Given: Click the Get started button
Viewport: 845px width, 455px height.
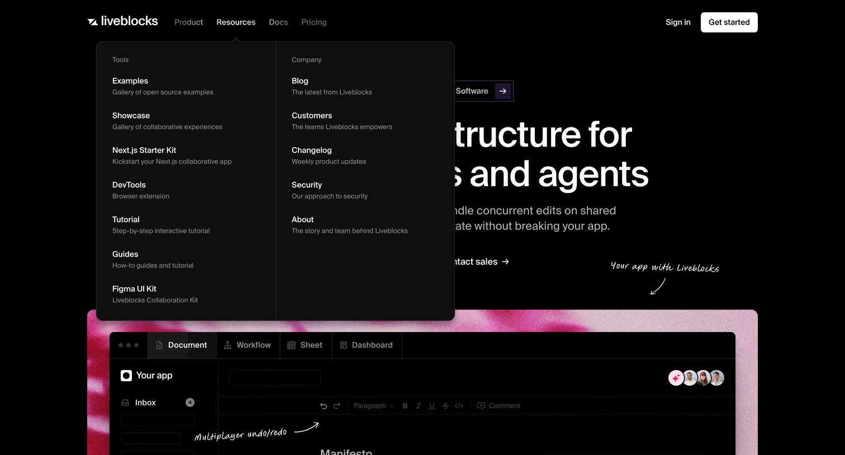Looking at the screenshot, I should pyautogui.click(x=729, y=22).
